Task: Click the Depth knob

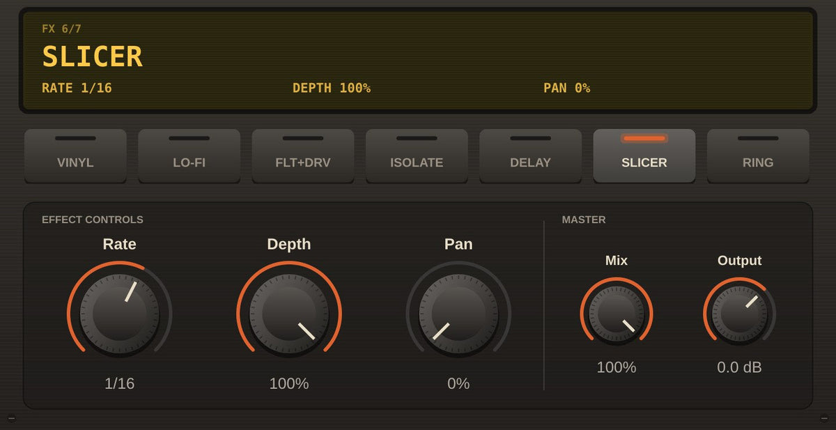Action: (x=289, y=314)
